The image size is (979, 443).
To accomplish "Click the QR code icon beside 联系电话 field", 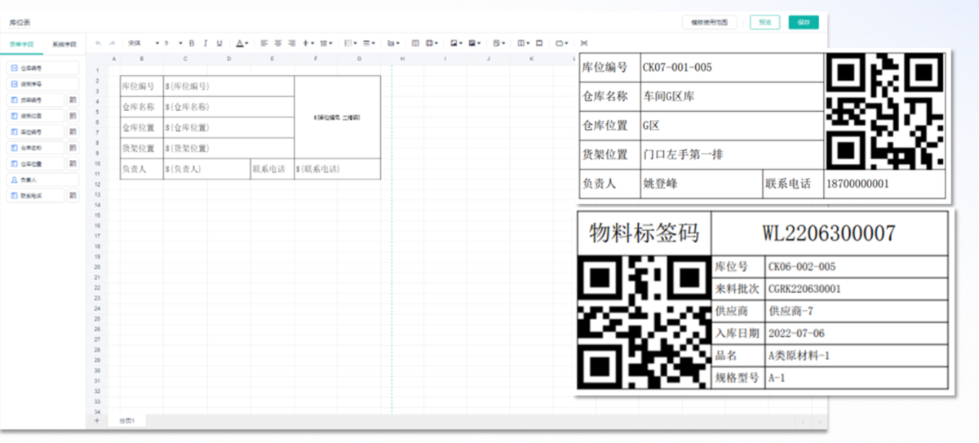I will pyautogui.click(x=73, y=196).
